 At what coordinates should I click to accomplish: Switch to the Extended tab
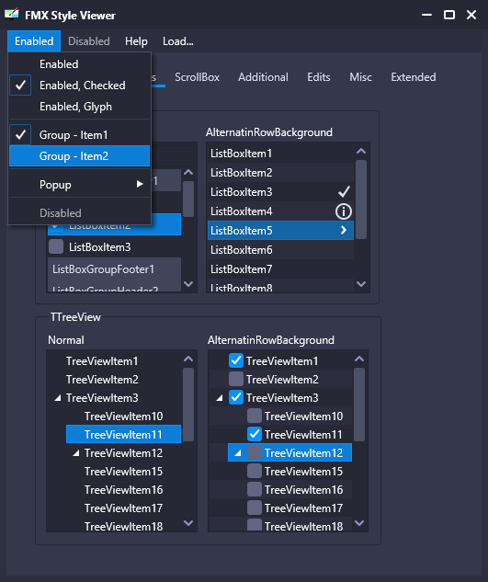click(413, 77)
